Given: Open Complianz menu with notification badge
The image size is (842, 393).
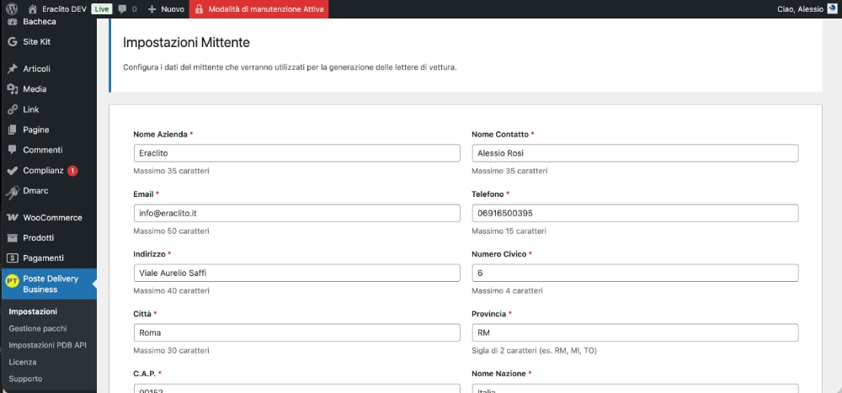Looking at the screenshot, I should pyautogui.click(x=42, y=171).
